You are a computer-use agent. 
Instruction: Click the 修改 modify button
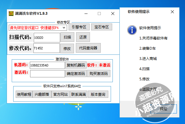(67, 48)
